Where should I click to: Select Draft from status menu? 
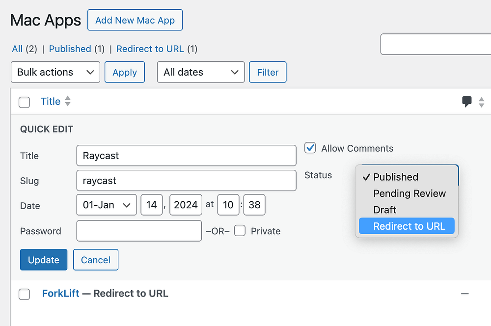[x=384, y=210]
